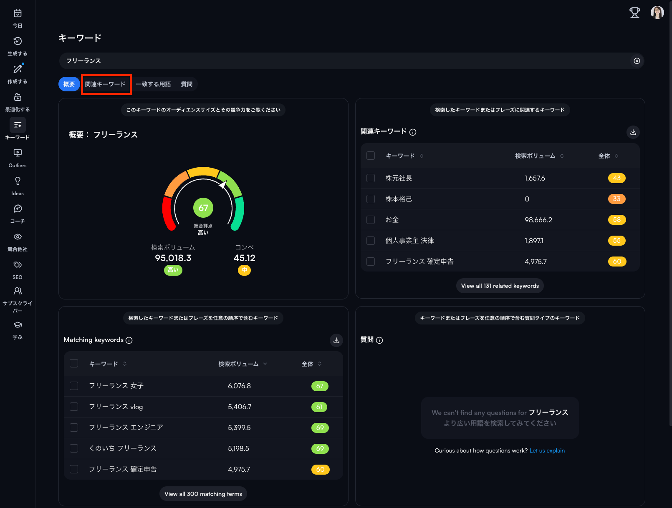The image size is (672, 508).
Task: Download the 関連キーワード list
Action: (x=633, y=132)
